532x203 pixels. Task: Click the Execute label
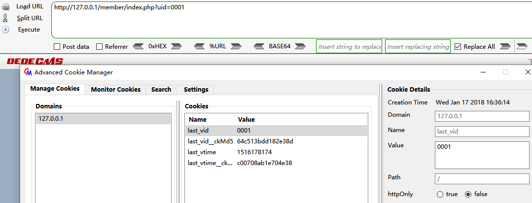coord(29,30)
